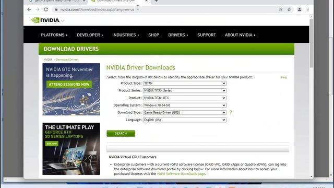Image resolution: width=334 pixels, height=188 pixels.
Task: Go to the SHOP menu item
Action: coord(154,35)
